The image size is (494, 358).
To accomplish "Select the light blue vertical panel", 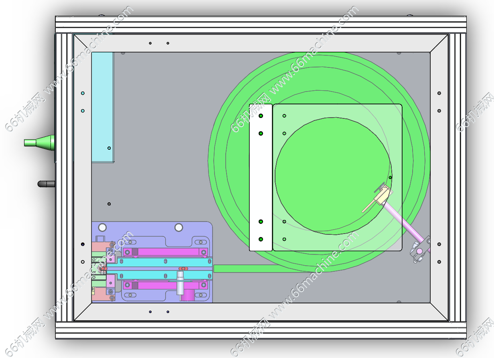I will tap(102, 106).
